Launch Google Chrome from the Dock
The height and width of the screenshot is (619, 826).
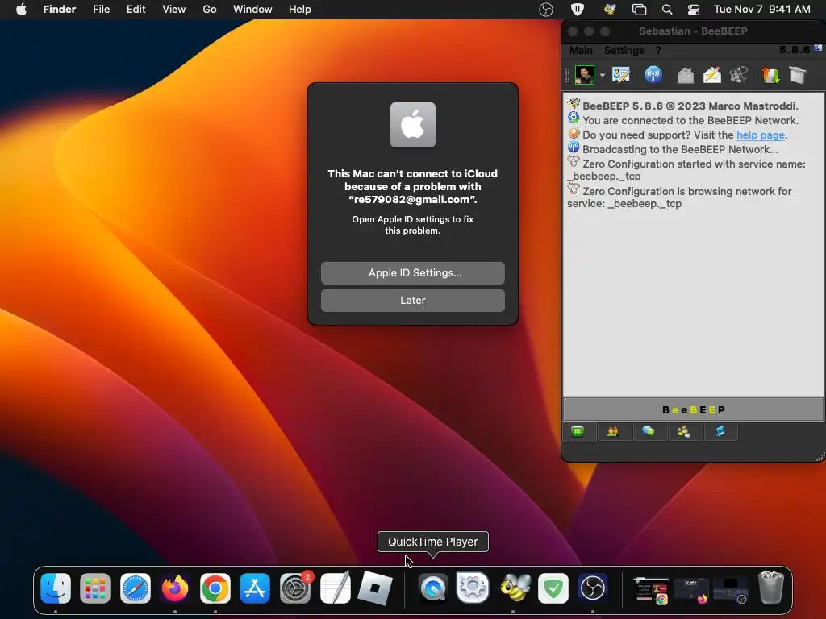click(x=215, y=588)
